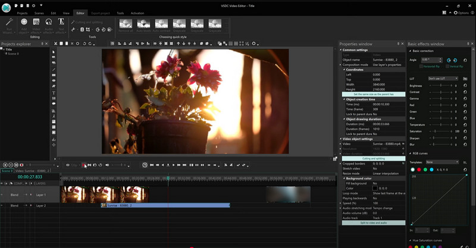This screenshot has height=248, width=476.
Task: Select the arrow cursor tool in left toolbar
Action: point(54,52)
